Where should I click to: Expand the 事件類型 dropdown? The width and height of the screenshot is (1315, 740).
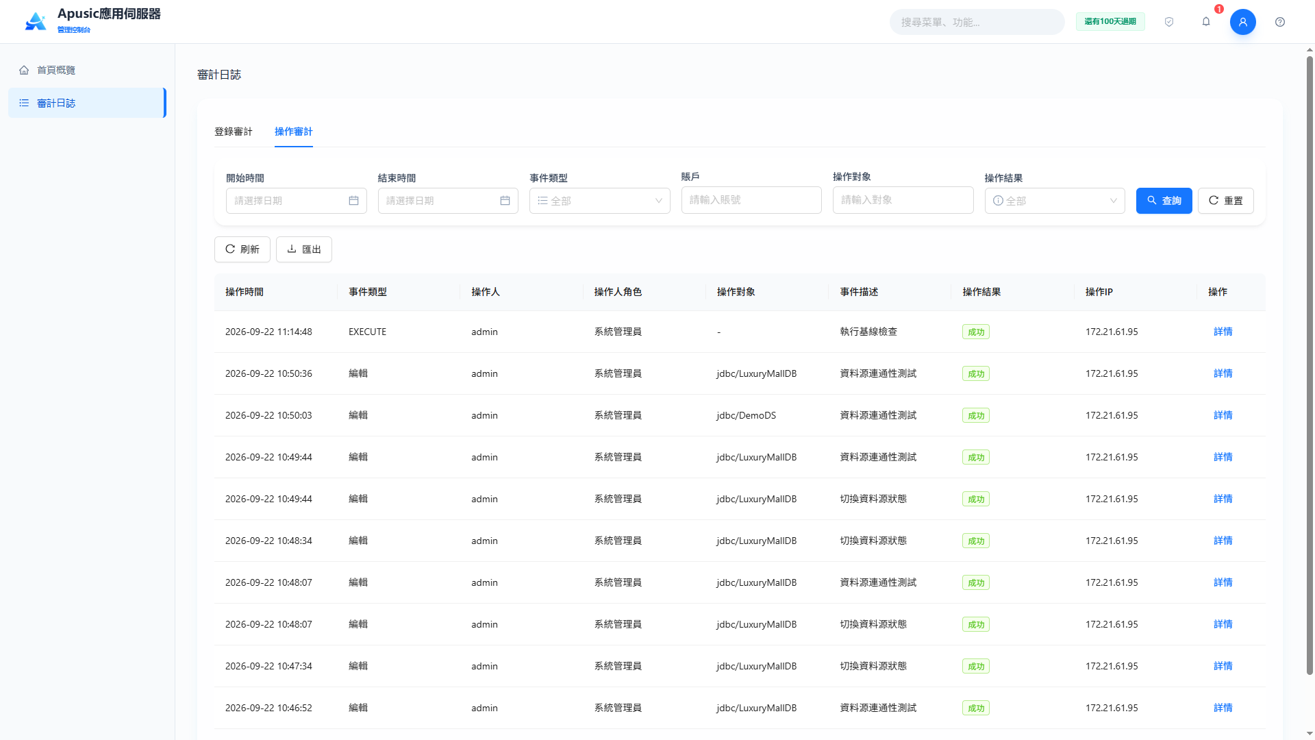(599, 201)
